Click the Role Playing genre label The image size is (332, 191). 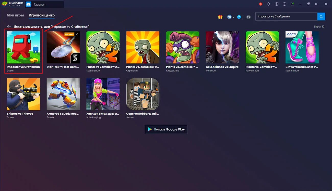(93, 118)
